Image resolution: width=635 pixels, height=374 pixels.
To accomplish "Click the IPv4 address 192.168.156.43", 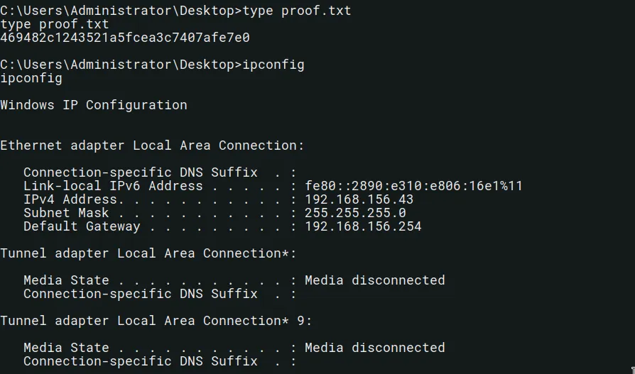I will click(x=359, y=199).
